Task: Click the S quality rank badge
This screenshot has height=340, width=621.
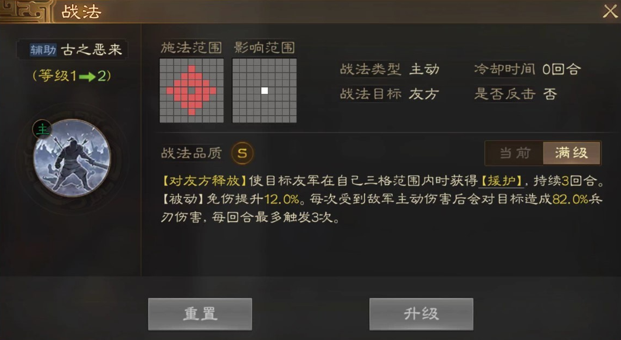Action: (x=242, y=153)
